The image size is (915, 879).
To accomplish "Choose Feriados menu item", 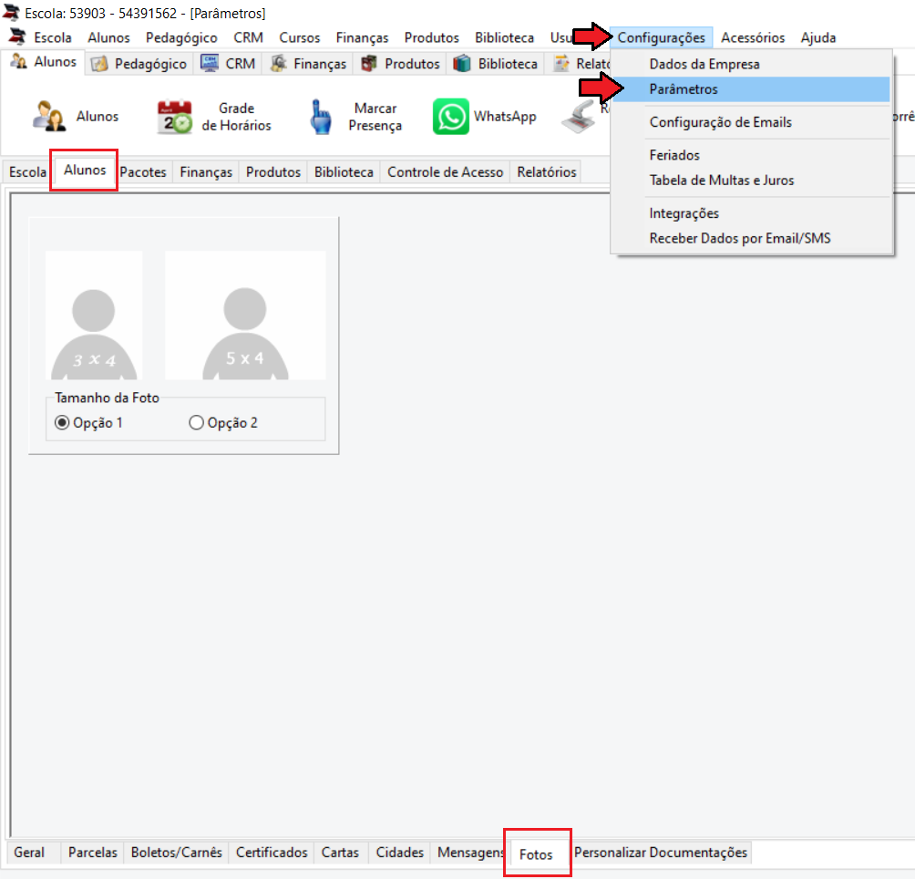I will 751,155.
